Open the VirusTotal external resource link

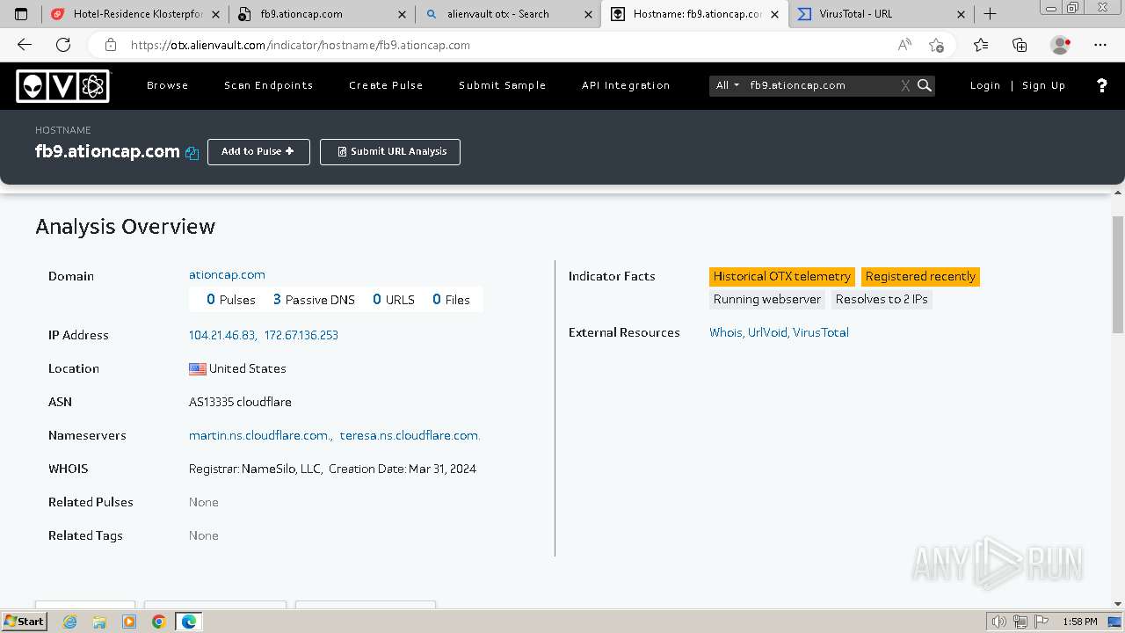(821, 332)
